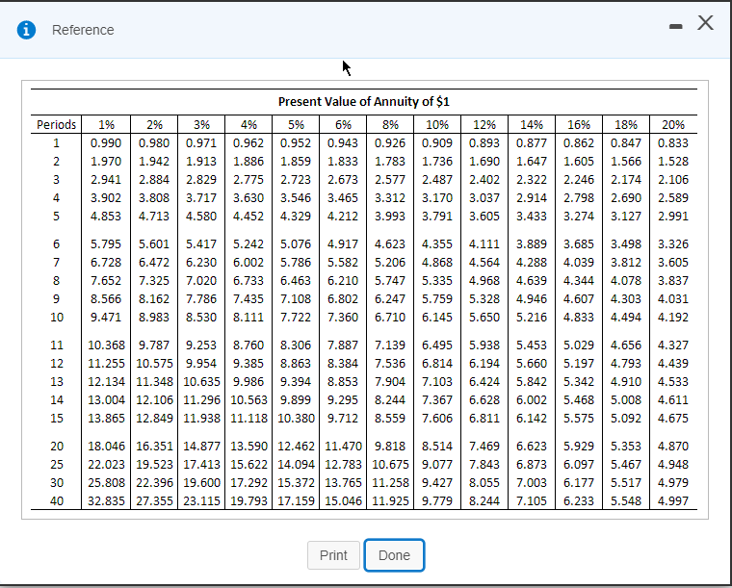Viewport: 732px width, 588px height.
Task: Select the 18% column header
Action: click(625, 125)
